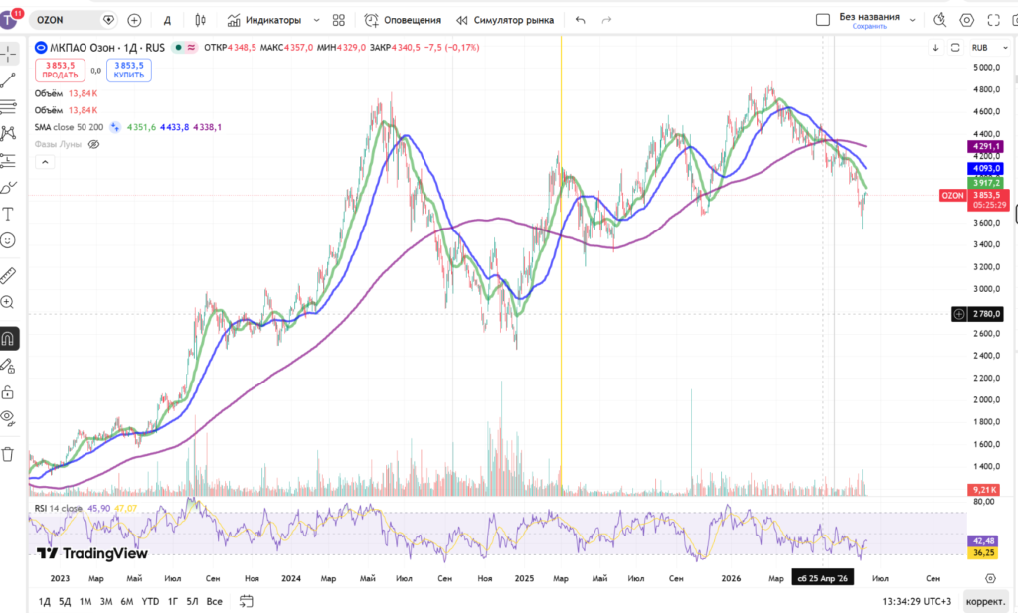Screen dimensions: 1018x613
Task: Select the 1Д time range
Action: tap(44, 601)
